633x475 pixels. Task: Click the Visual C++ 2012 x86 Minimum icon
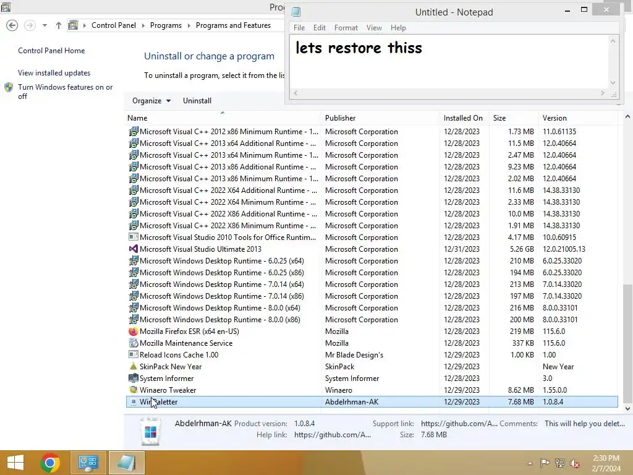tap(134, 131)
